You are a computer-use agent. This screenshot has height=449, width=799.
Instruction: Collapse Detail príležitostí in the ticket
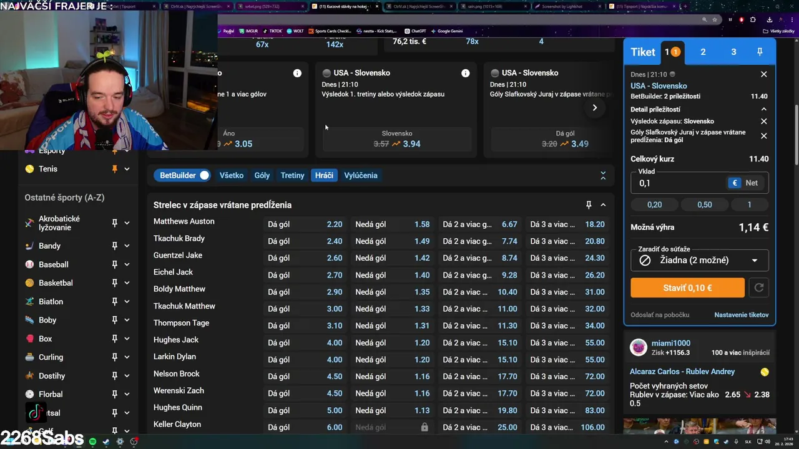click(763, 109)
